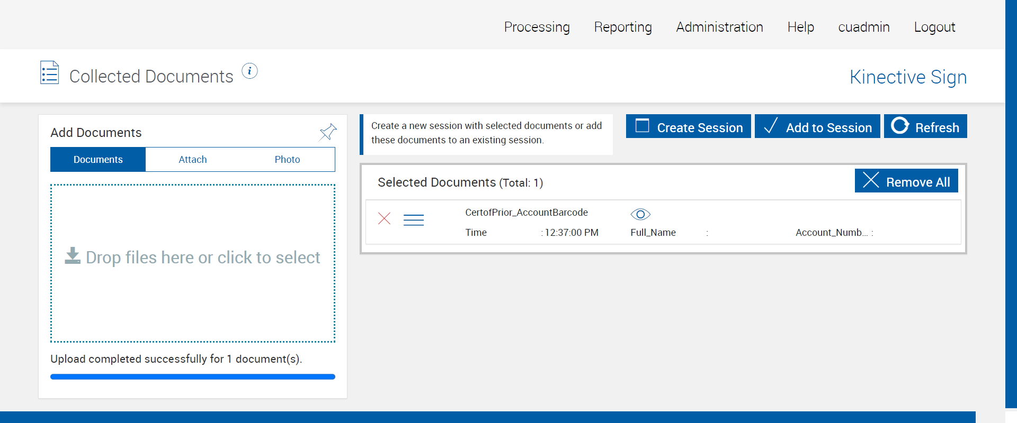The image size is (1017, 423).
Task: Open the Processing menu
Action: 537,27
